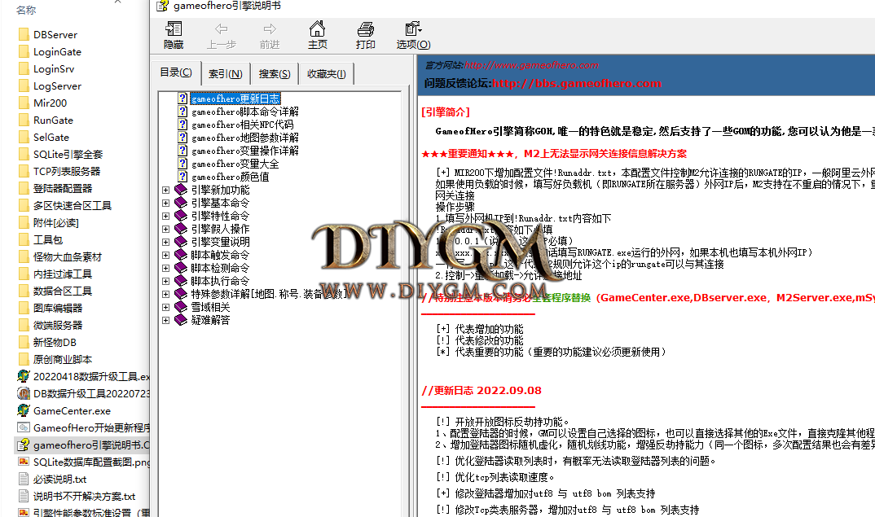This screenshot has height=517, width=875.
Task: Expand the 疑难解答 tree node
Action: click(165, 320)
